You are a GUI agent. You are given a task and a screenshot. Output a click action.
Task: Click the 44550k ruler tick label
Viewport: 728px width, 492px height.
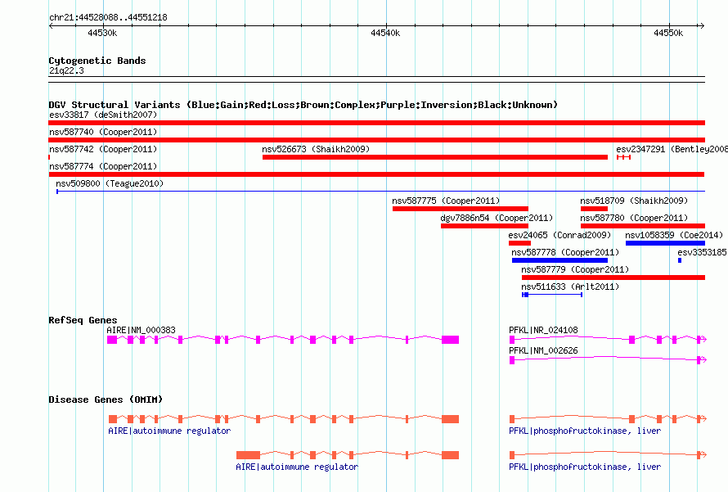[x=668, y=33]
